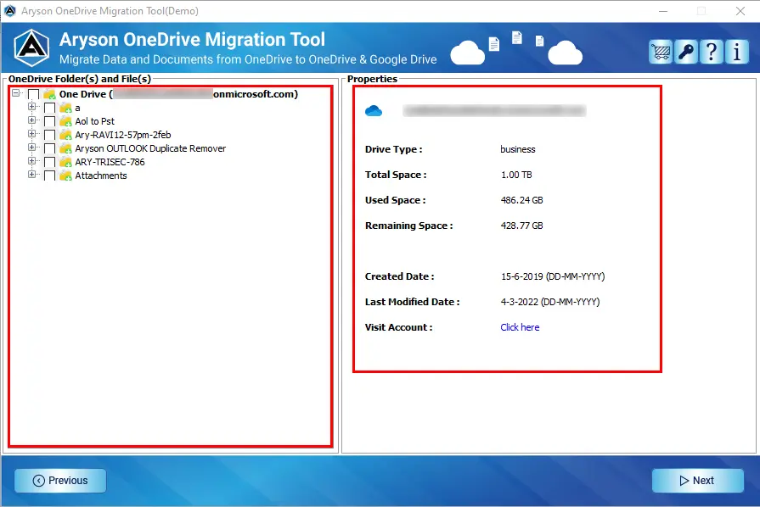Click the 'Drive Type :' label

pyautogui.click(x=393, y=149)
